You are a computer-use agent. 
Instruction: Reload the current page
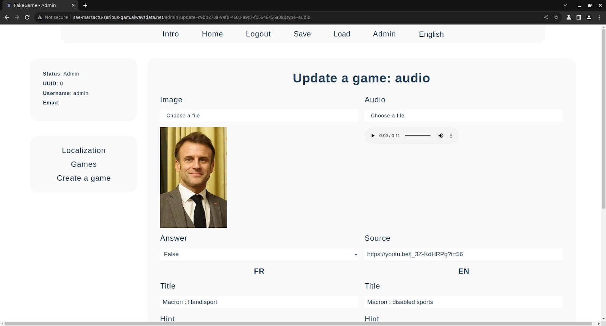27,17
